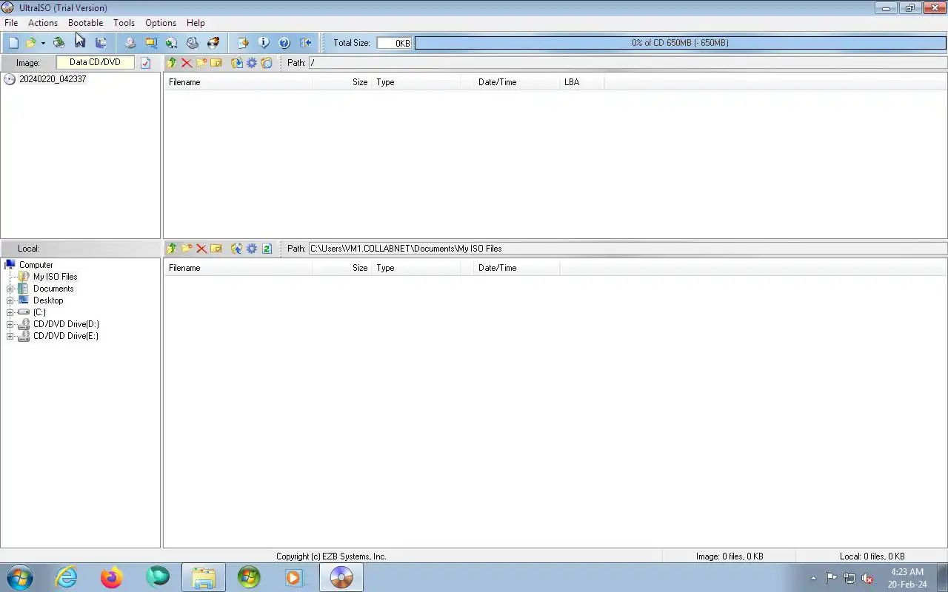The image size is (948, 592).
Task: Click the 0% of CD 650MB capacity bar
Action: [680, 43]
